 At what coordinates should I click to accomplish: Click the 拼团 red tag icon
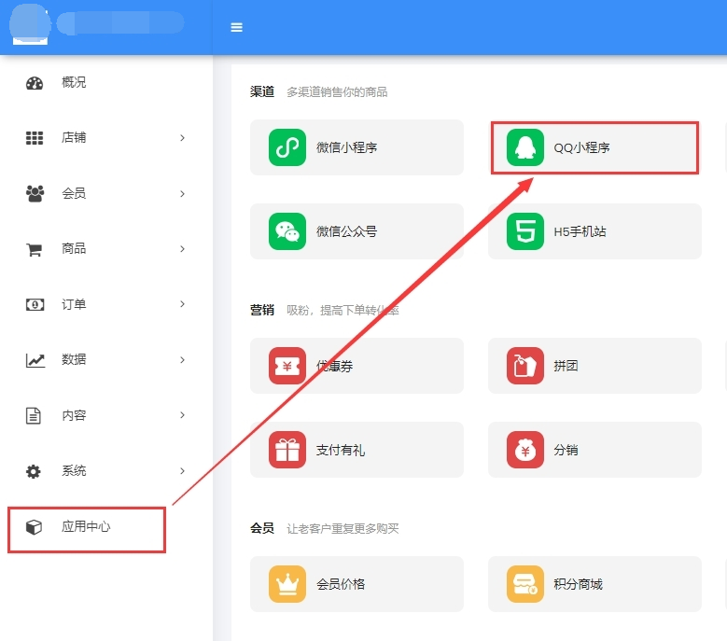(524, 366)
